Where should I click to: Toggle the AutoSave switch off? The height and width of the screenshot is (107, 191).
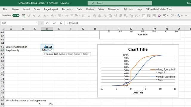(x=16, y=15)
